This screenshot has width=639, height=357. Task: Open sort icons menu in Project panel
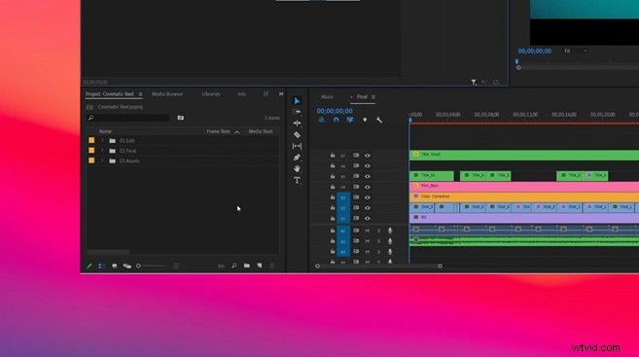[x=176, y=266]
